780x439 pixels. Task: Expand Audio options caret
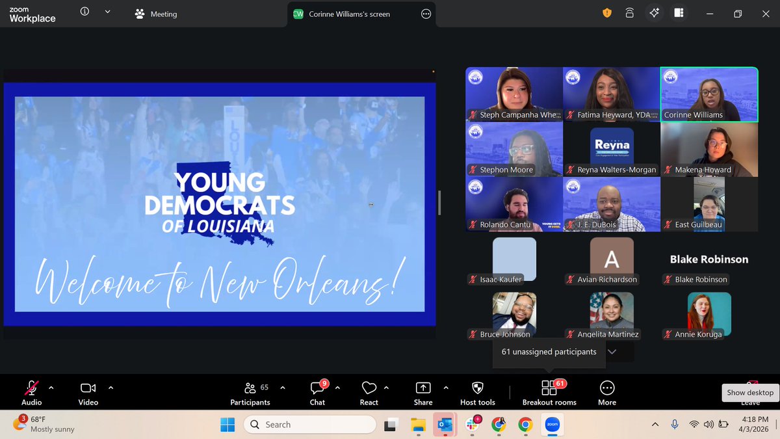point(51,388)
